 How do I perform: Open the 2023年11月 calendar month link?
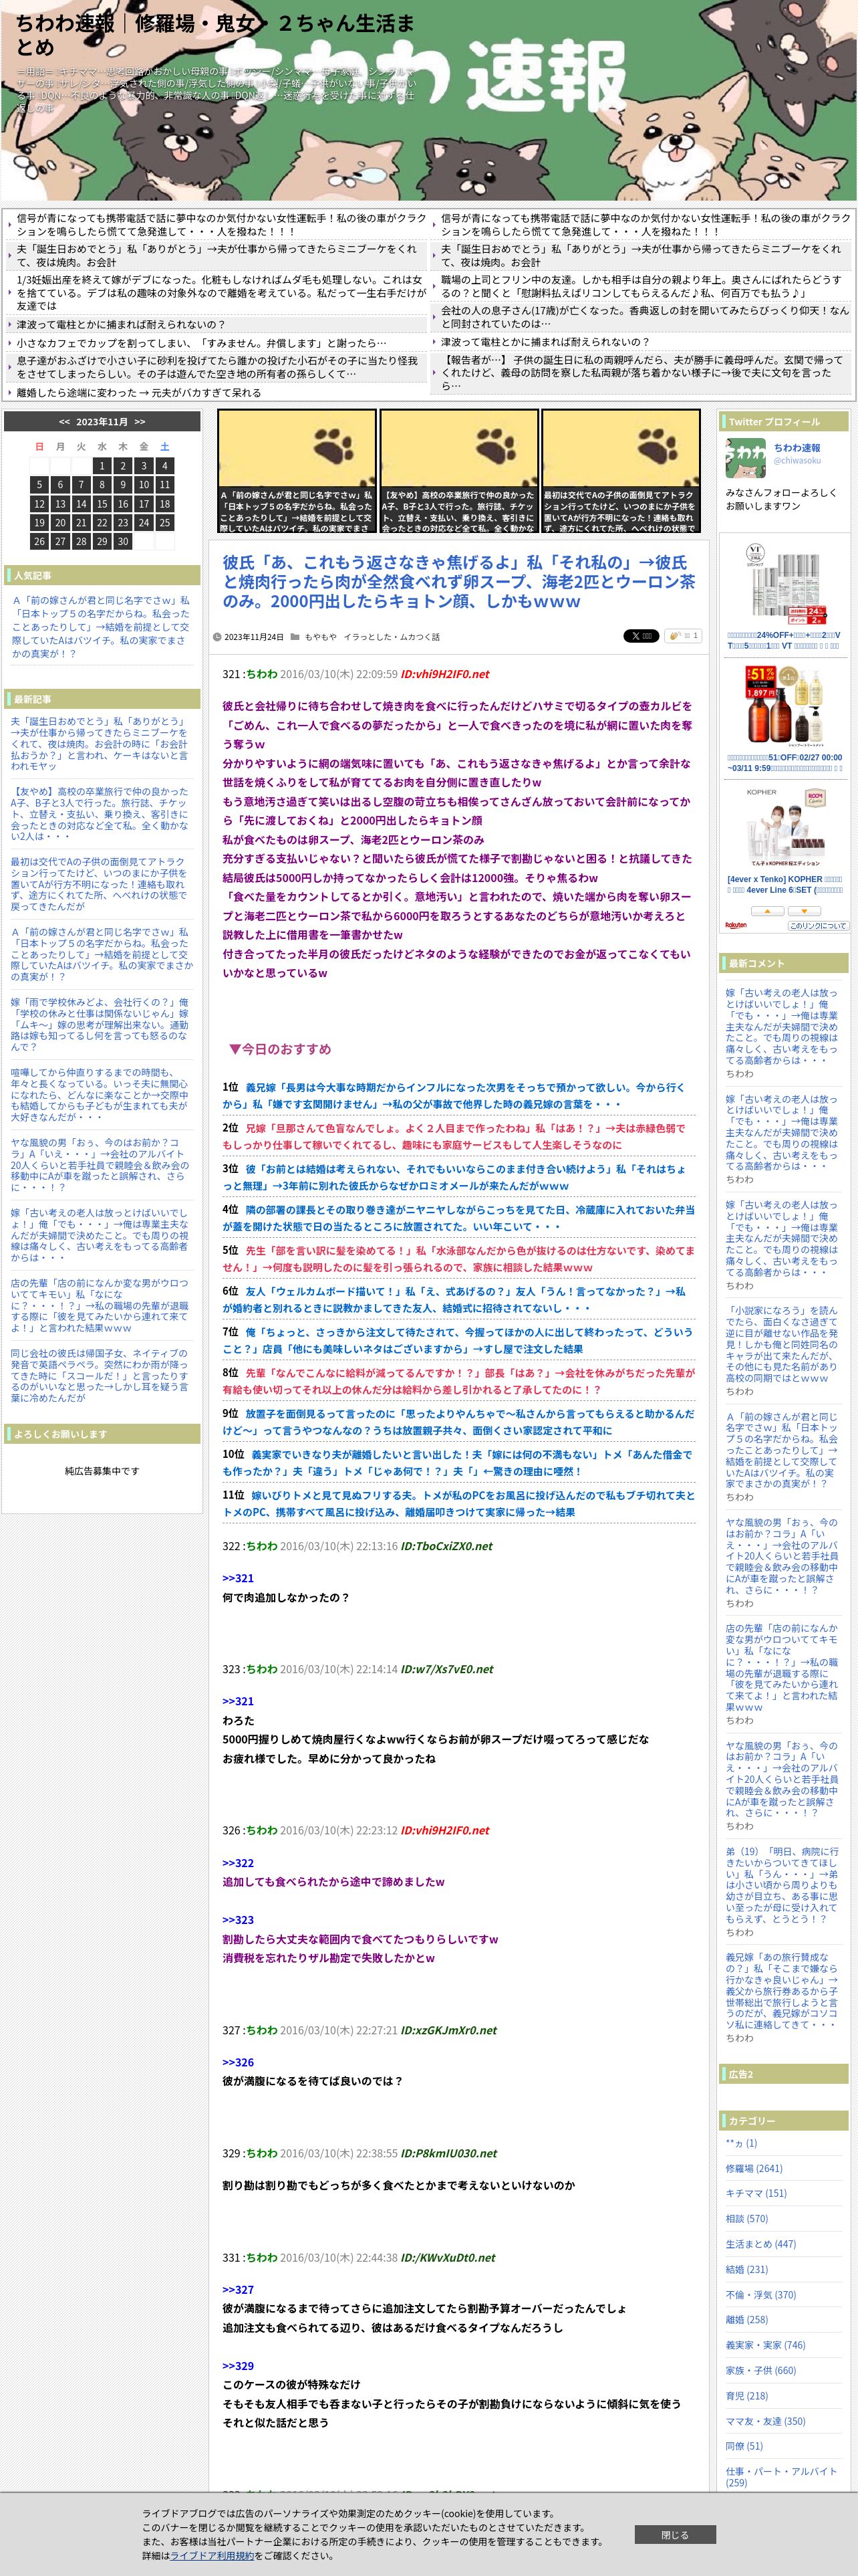coord(102,422)
